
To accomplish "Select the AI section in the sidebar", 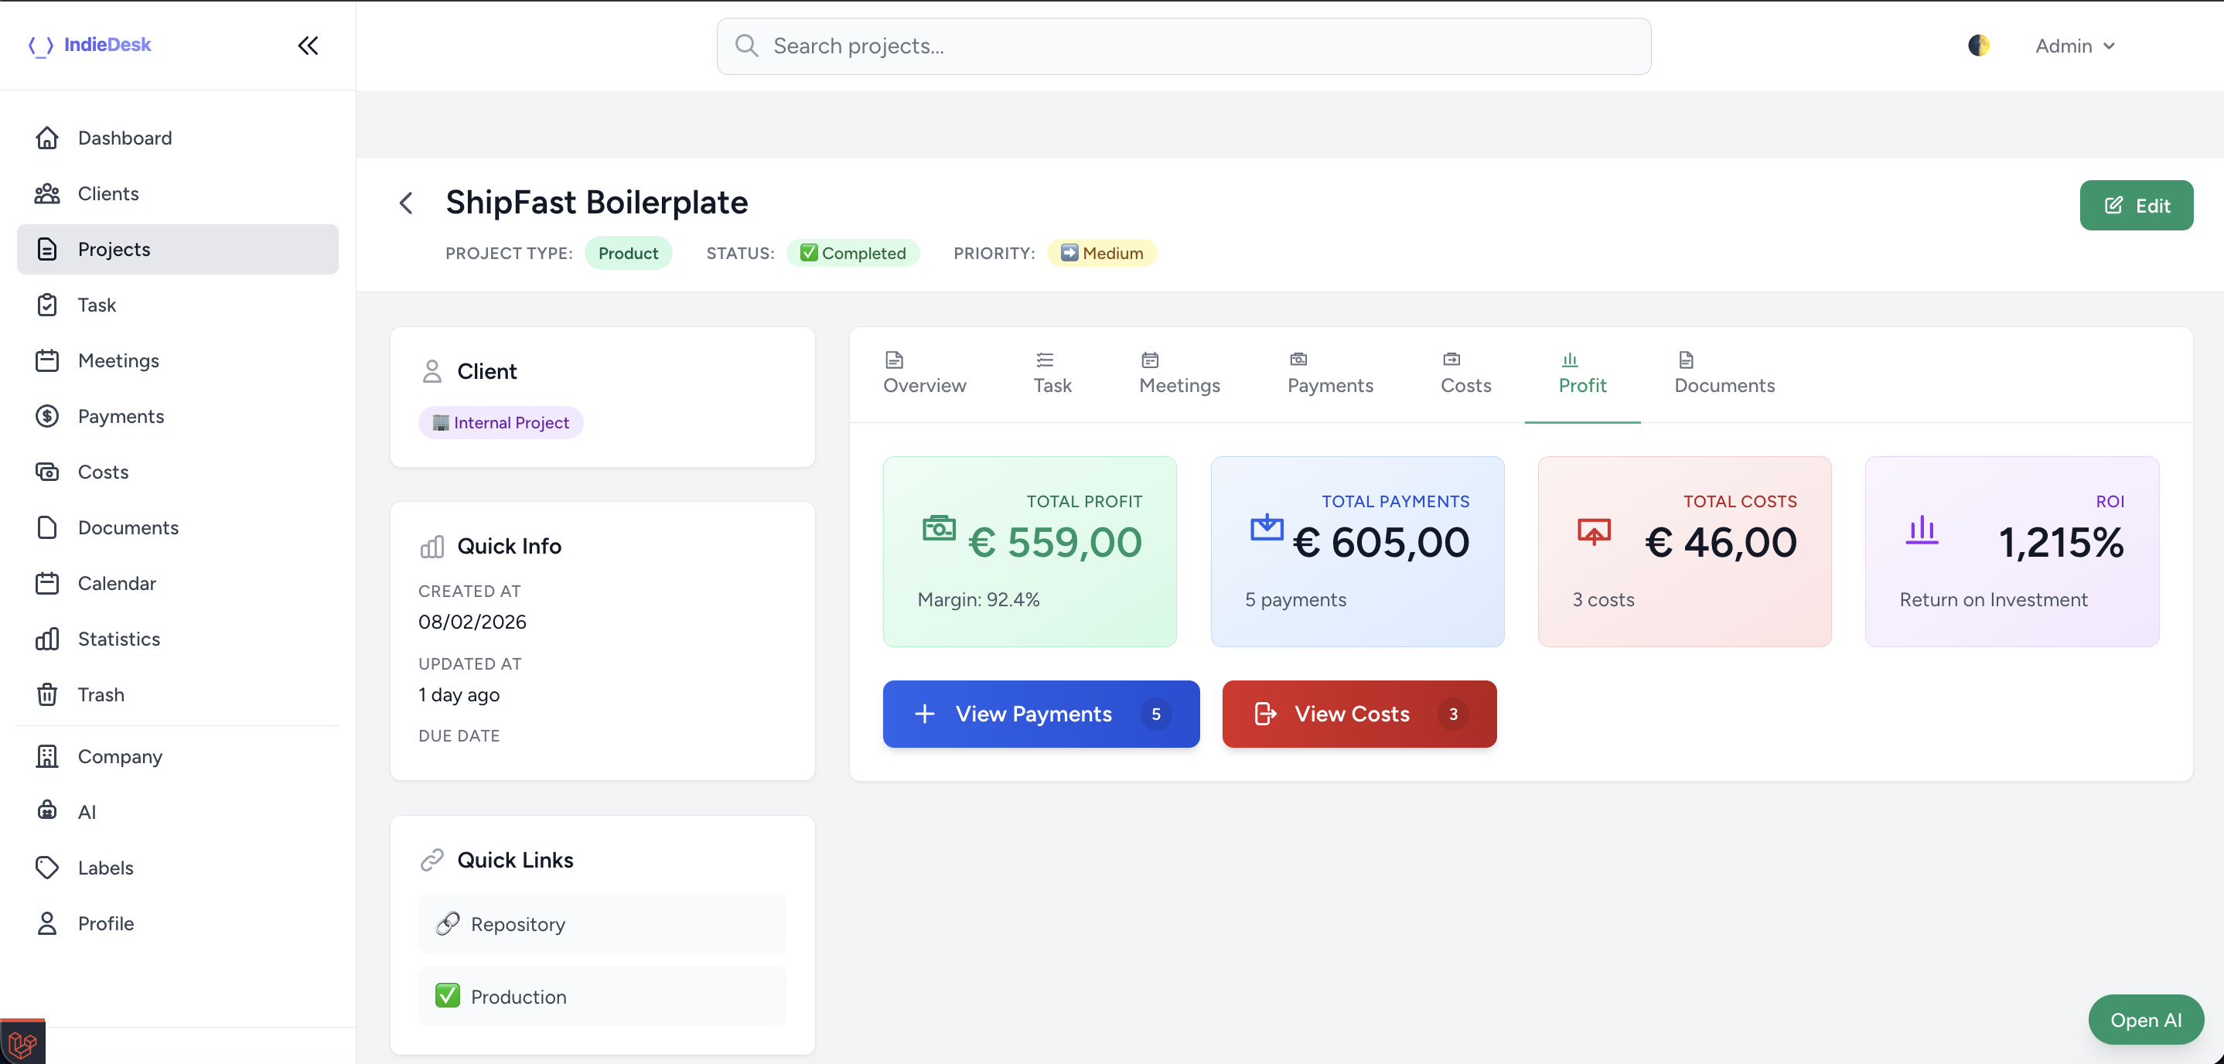I will pyautogui.click(x=87, y=812).
